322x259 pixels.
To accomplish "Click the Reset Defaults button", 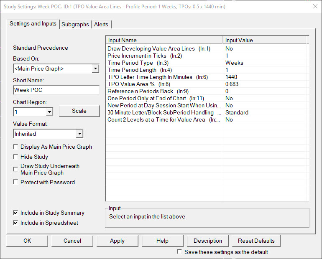I will pyautogui.click(x=256, y=241).
